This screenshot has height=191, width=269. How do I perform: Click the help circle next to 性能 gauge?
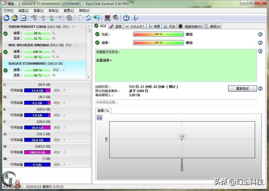(260, 34)
